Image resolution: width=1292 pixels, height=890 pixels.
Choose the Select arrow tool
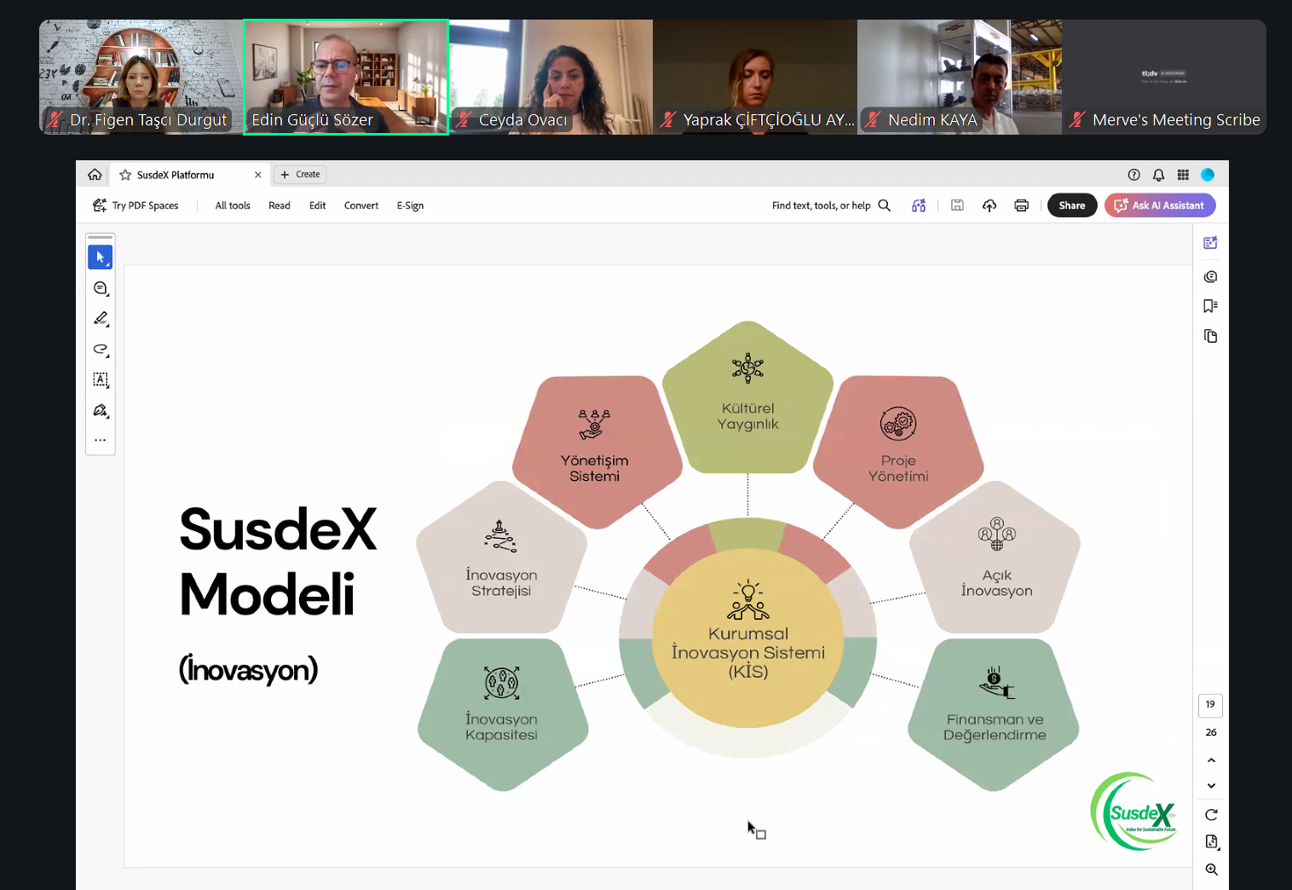pyautogui.click(x=101, y=257)
